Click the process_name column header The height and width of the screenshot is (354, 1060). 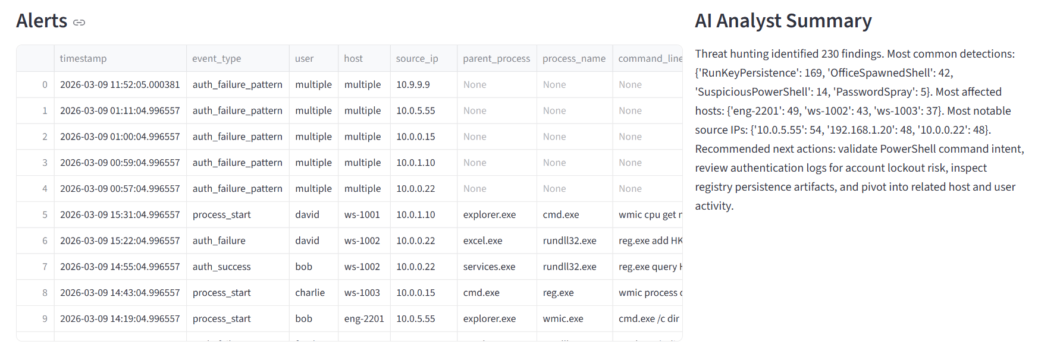click(574, 58)
